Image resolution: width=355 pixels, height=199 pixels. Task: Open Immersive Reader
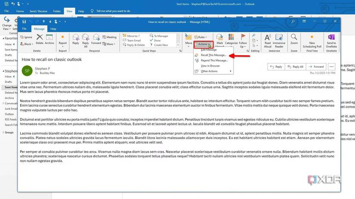(x=279, y=41)
